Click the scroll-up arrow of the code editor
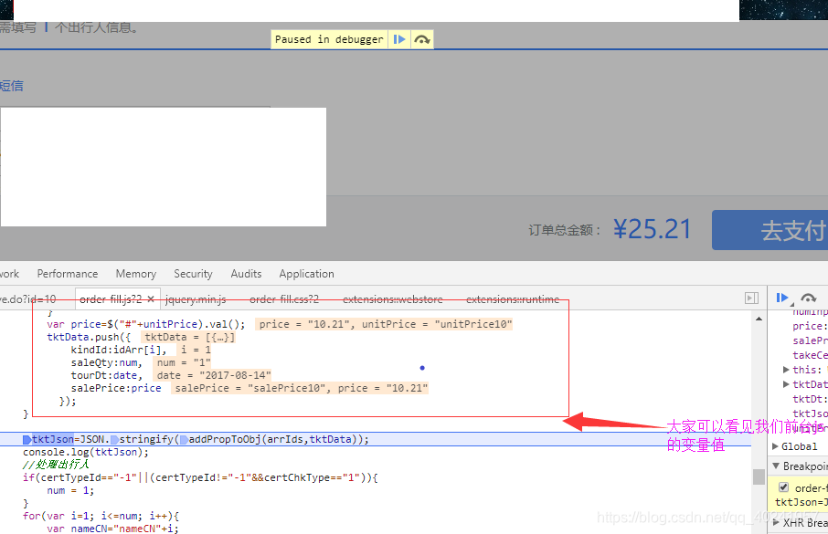 click(x=759, y=319)
